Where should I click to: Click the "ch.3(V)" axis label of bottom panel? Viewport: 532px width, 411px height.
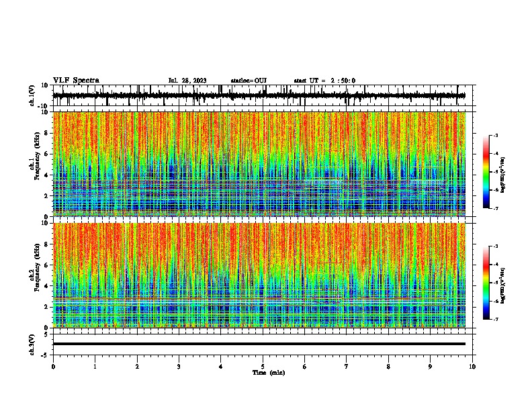32,345
